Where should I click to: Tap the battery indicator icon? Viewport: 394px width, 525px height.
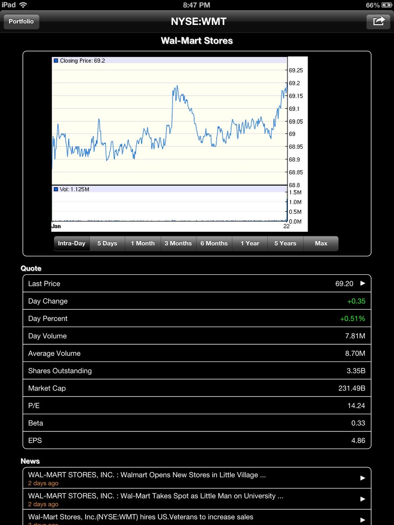tap(387, 5)
